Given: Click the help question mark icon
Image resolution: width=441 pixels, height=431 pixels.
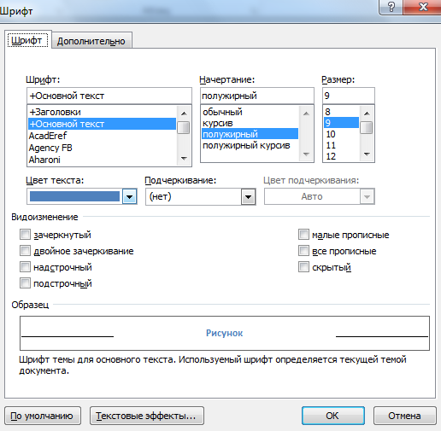Looking at the screenshot, I should point(391,7).
